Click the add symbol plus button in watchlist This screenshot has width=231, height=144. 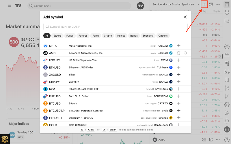204,4
